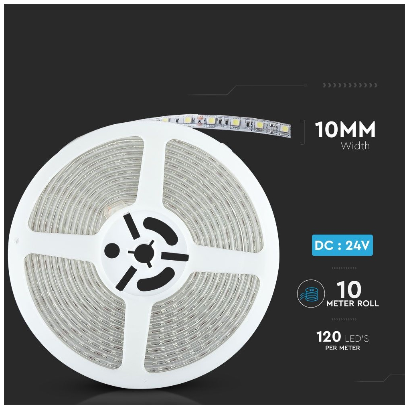409x409 pixels.
Task: Click the small chevrons above 120 LED'S
Action: pos(344,319)
